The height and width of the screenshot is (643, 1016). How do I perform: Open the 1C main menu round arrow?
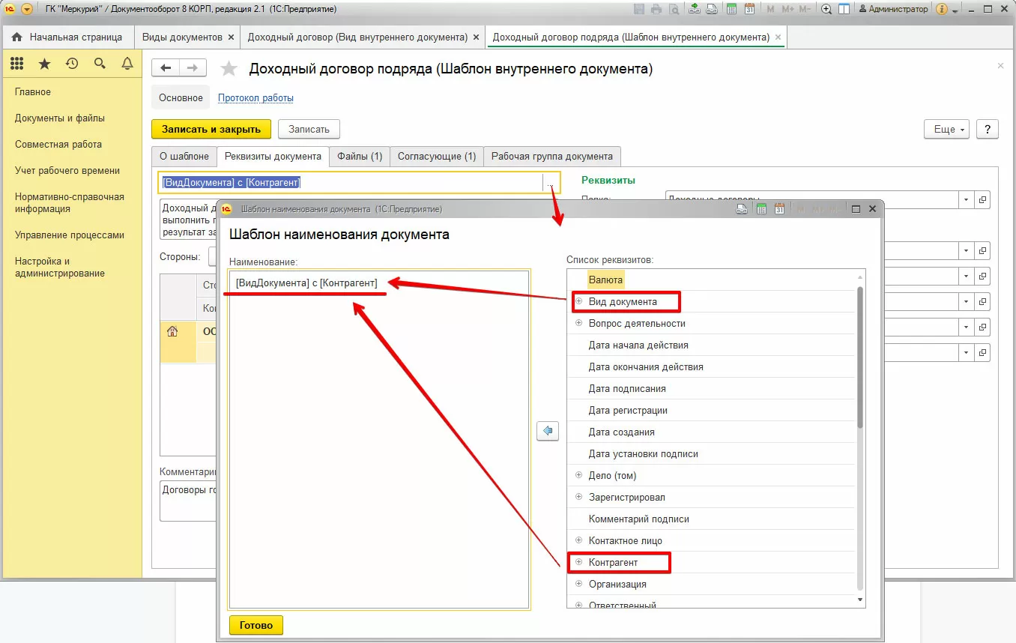(x=27, y=9)
